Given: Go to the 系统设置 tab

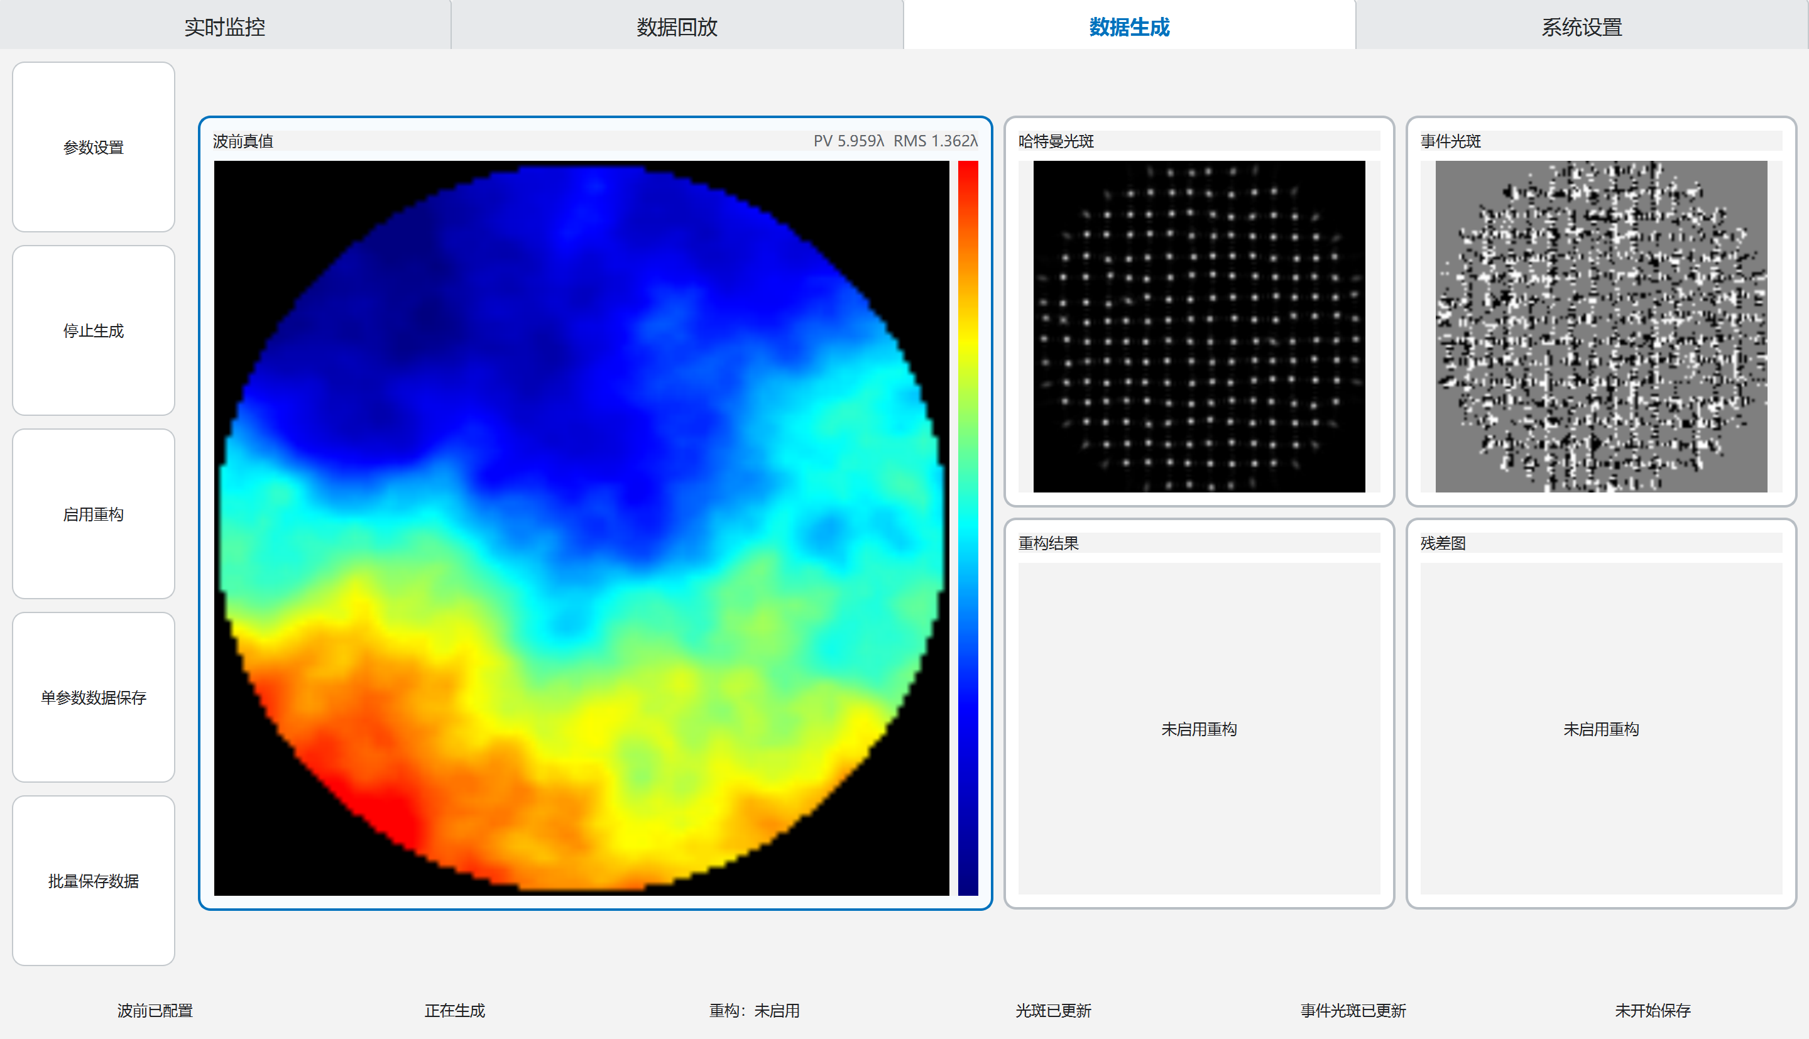Looking at the screenshot, I should (x=1582, y=26).
